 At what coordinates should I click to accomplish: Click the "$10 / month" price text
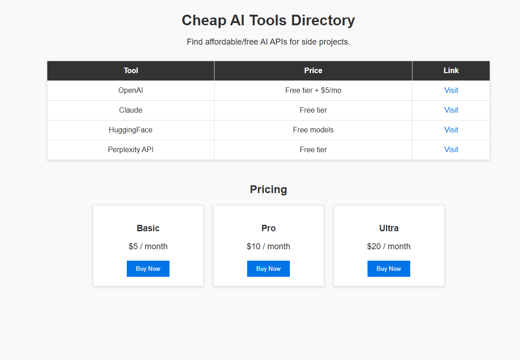268,246
